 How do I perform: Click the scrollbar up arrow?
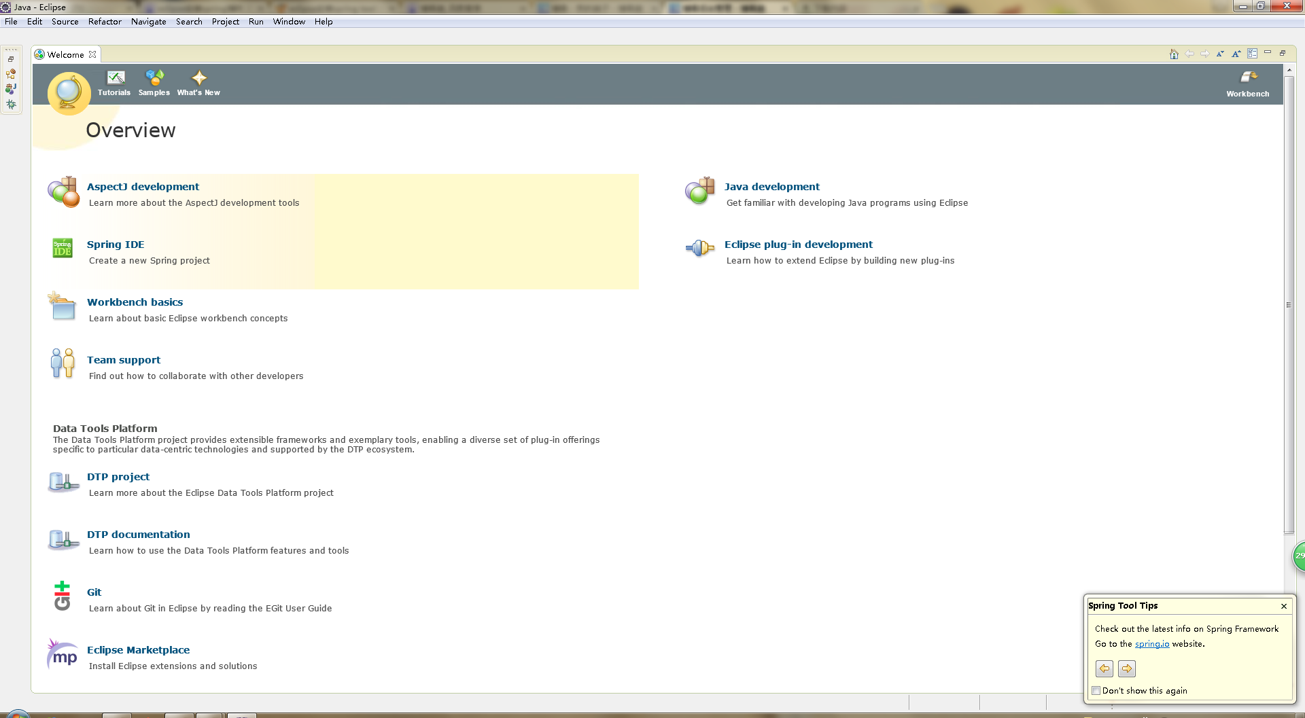point(1289,69)
